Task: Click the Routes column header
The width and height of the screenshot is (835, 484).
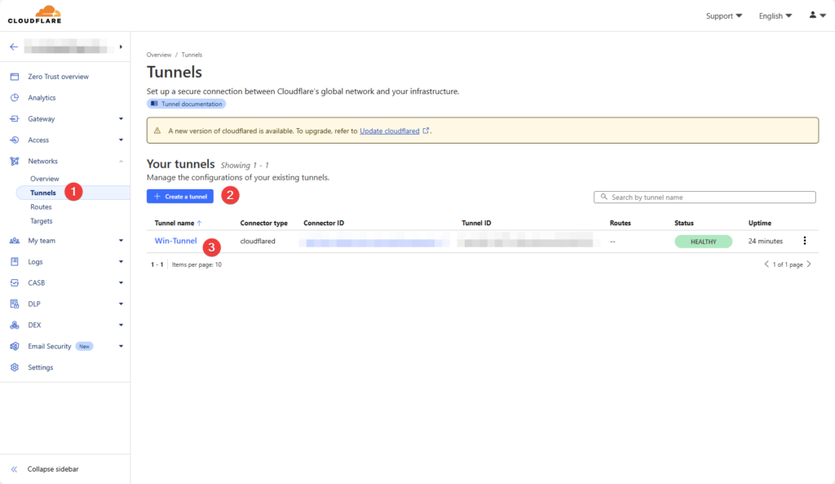Action: 620,223
